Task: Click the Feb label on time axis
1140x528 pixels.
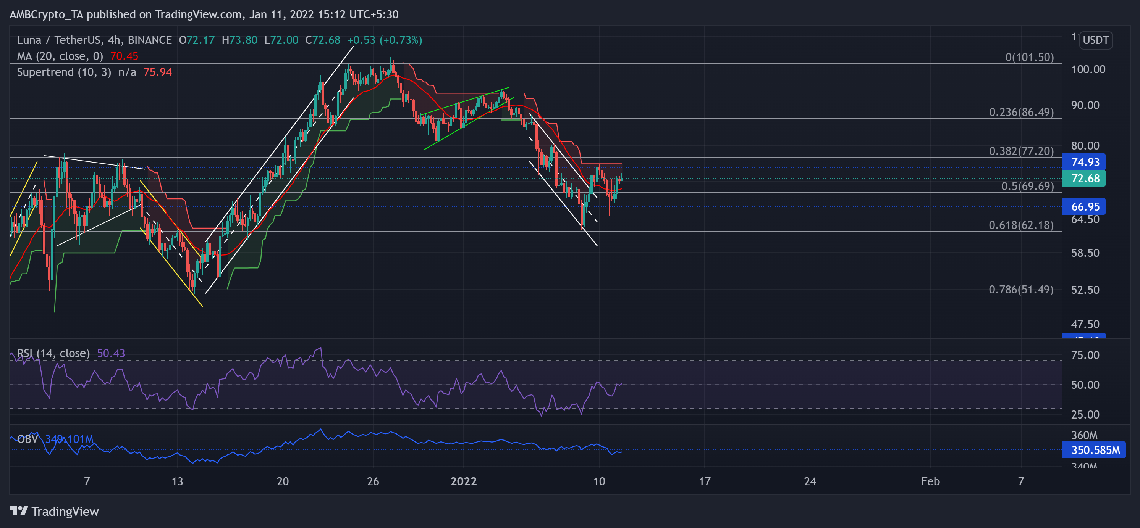Action: (930, 481)
